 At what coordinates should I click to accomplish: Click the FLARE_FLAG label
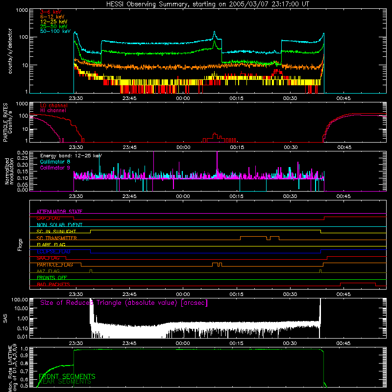coord(51,245)
